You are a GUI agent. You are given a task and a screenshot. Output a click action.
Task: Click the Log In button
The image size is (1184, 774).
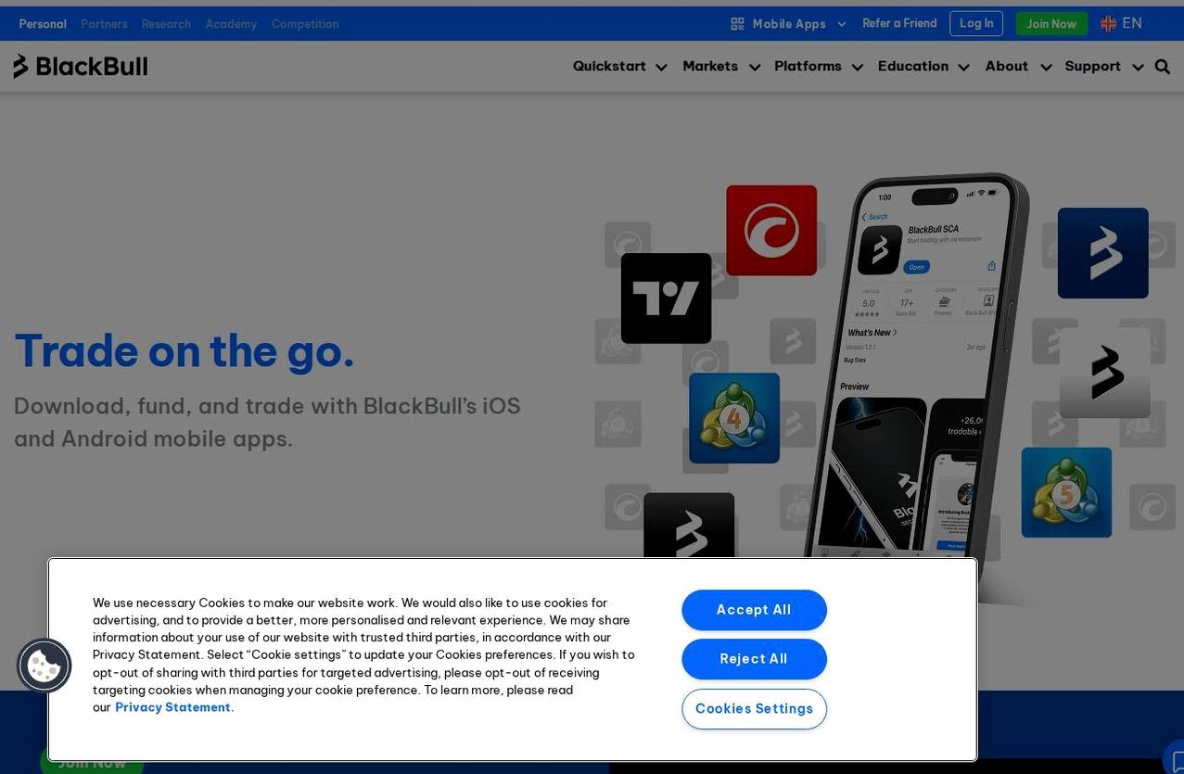pos(976,24)
